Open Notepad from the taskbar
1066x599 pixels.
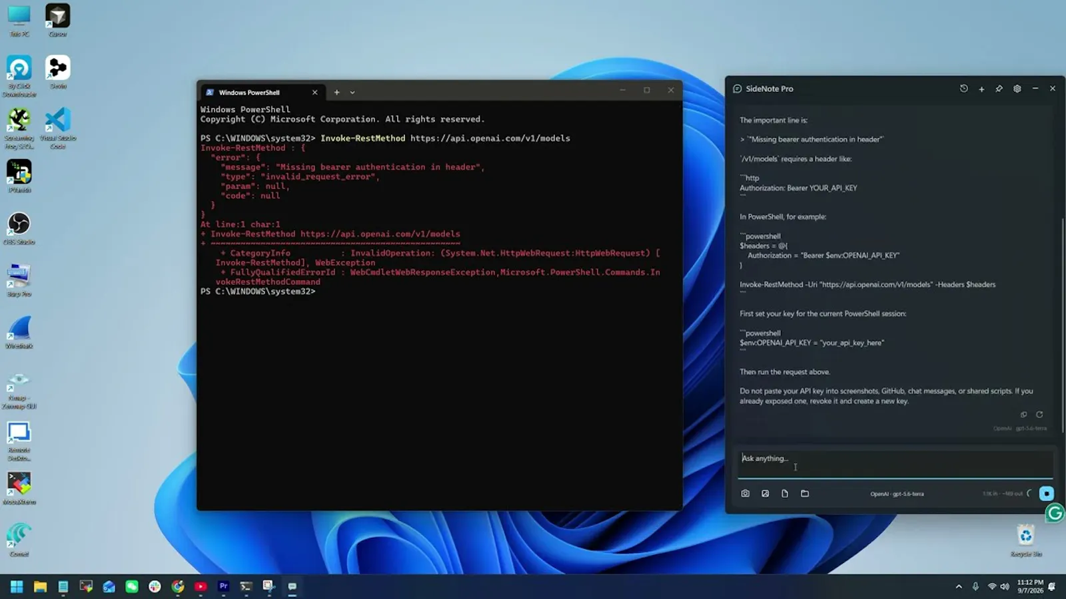click(x=63, y=586)
